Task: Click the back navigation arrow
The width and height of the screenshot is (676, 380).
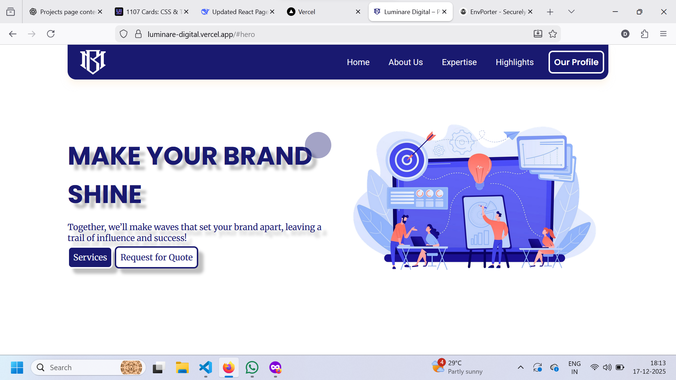Action: [x=13, y=34]
